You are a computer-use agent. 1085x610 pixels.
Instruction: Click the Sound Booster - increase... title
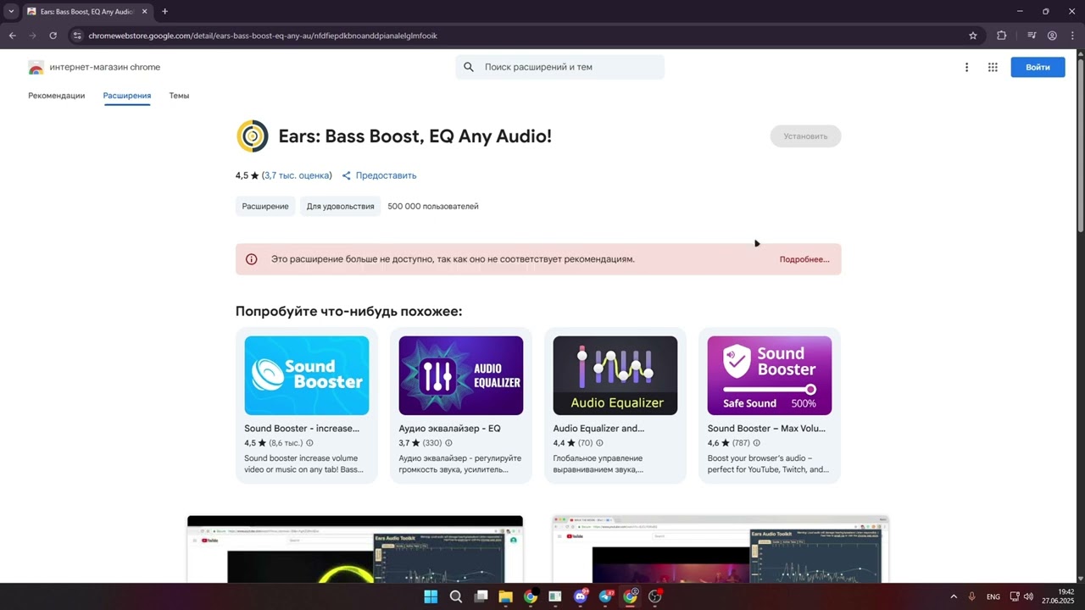[x=302, y=429]
